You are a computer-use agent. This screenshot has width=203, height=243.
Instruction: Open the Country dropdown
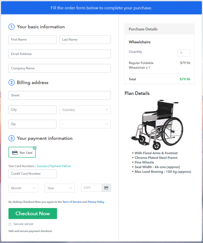click(x=85, y=110)
